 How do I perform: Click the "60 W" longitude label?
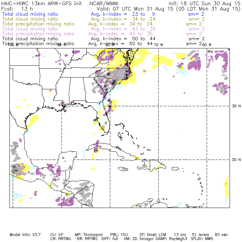point(207,45)
